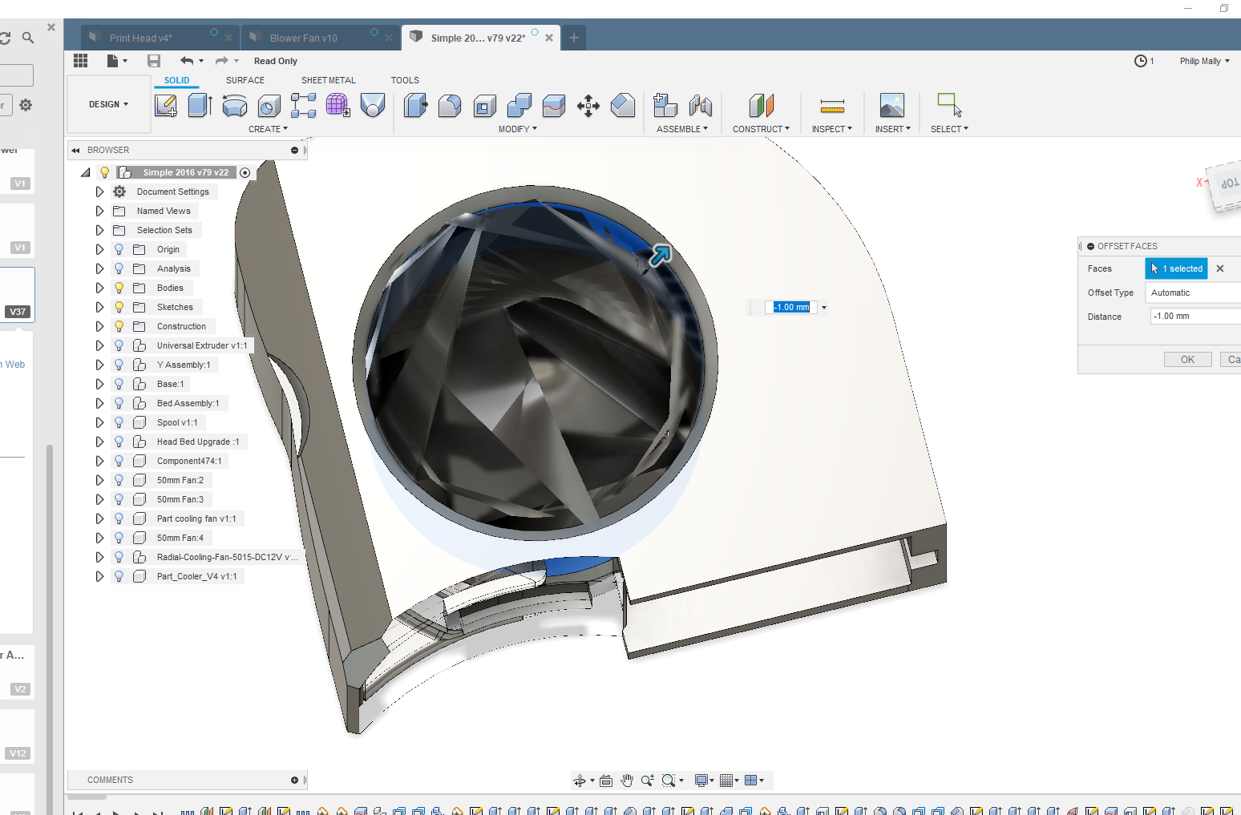Turn off visibility for Part_Cooler_V4 v1:1

(119, 575)
